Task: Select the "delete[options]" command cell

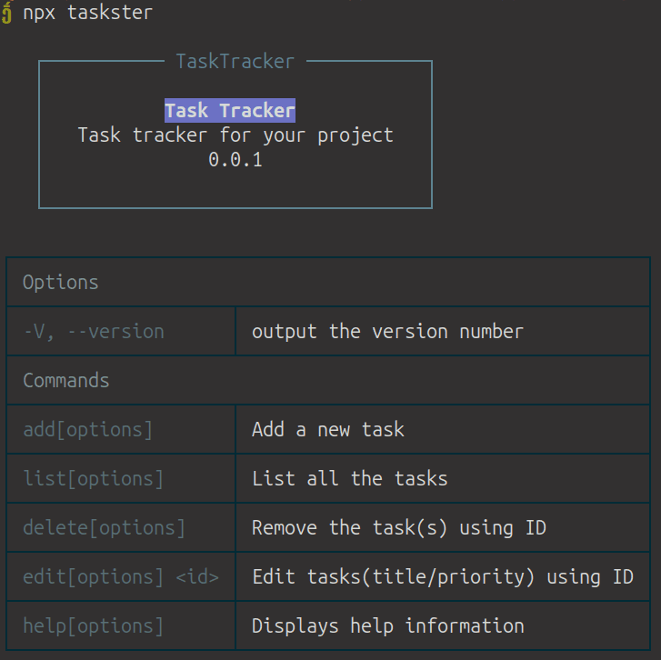Action: (x=105, y=528)
